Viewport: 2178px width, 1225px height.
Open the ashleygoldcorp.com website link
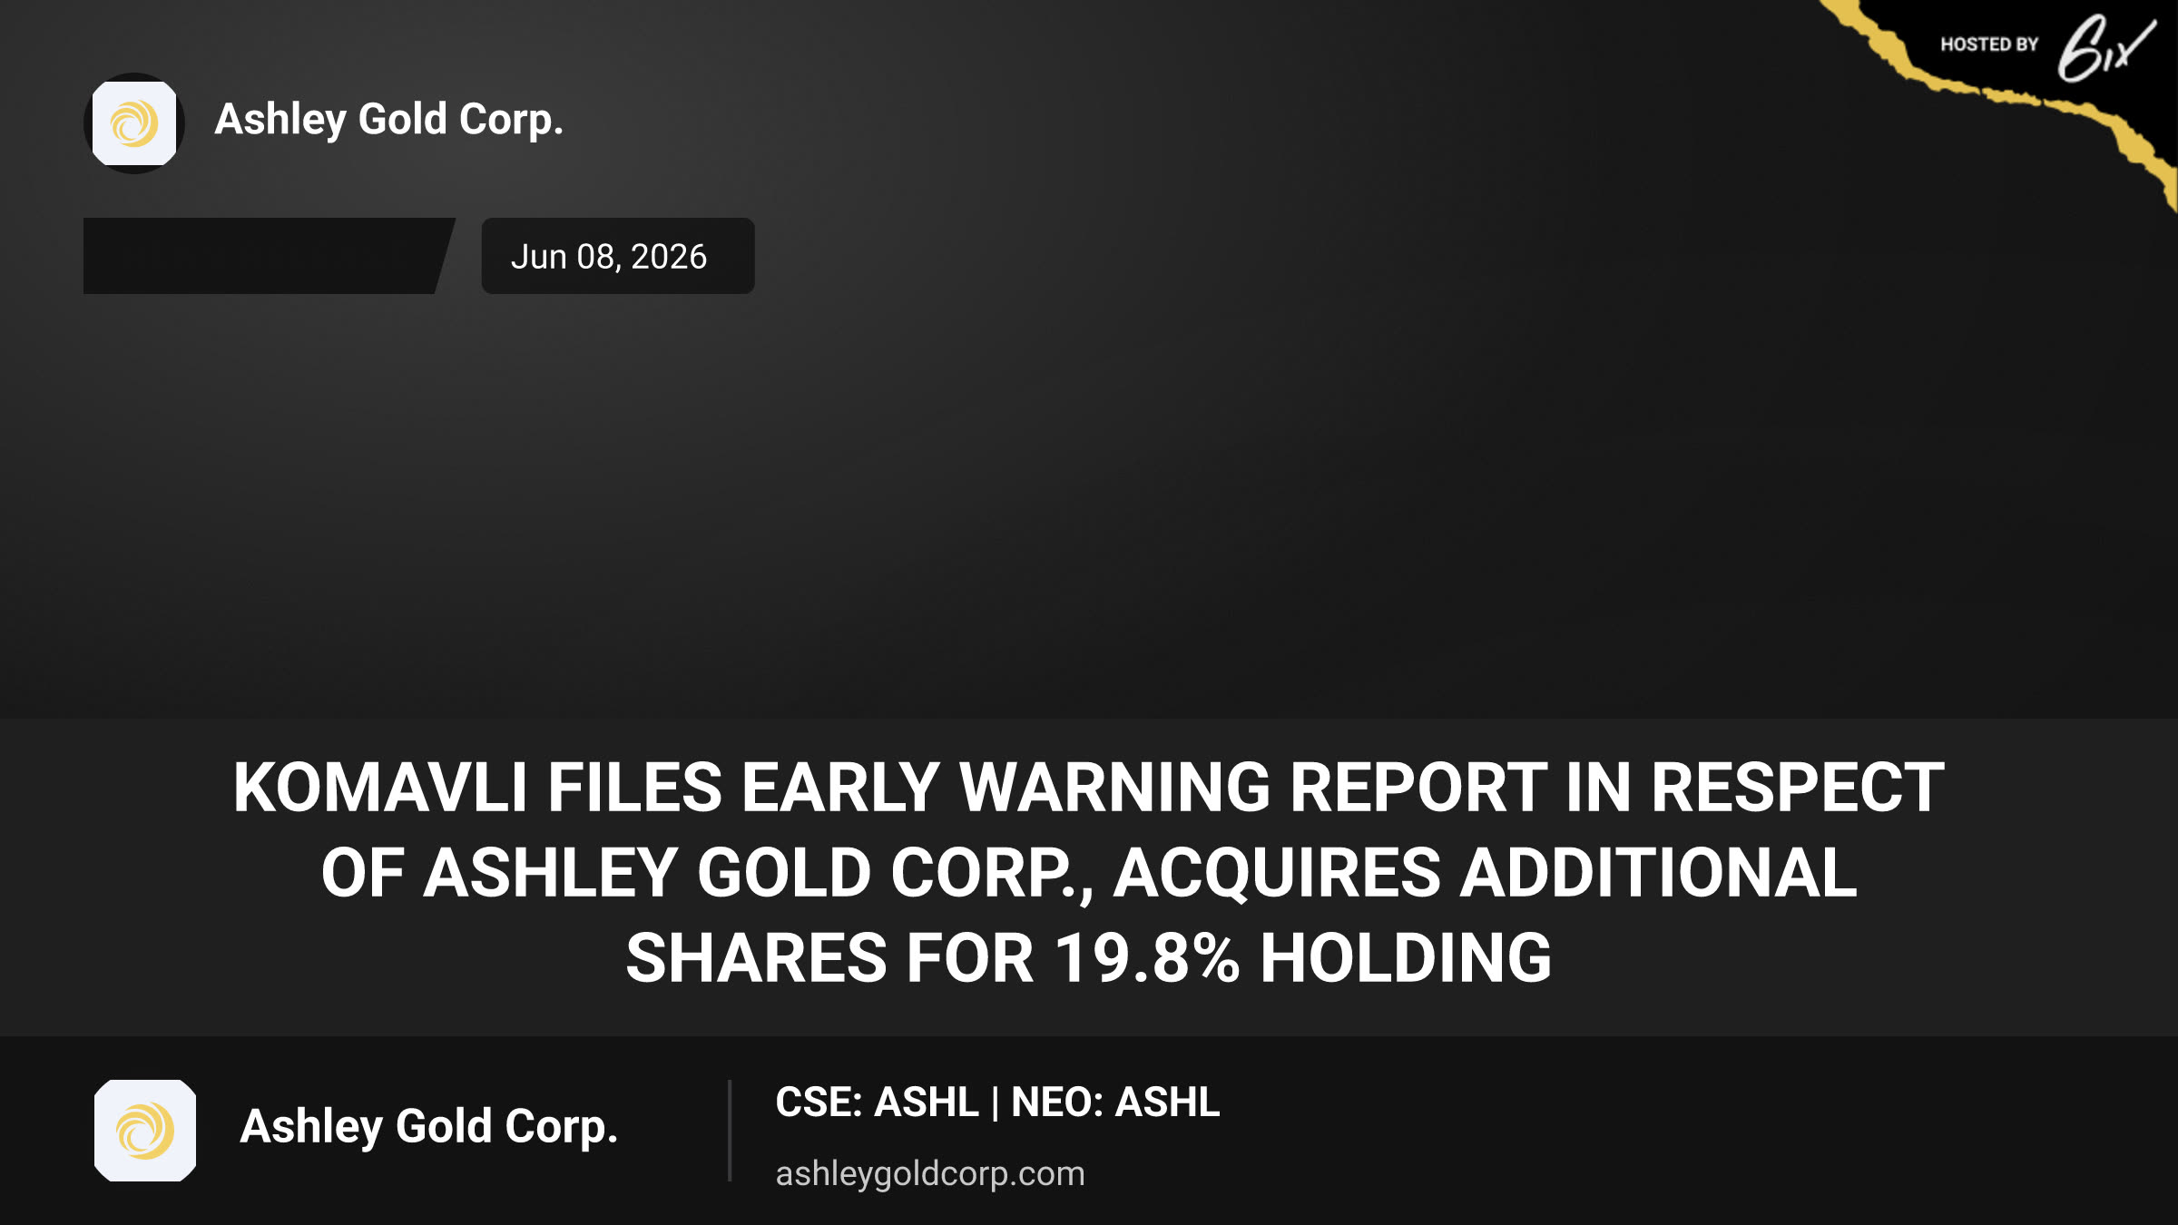(x=930, y=1174)
